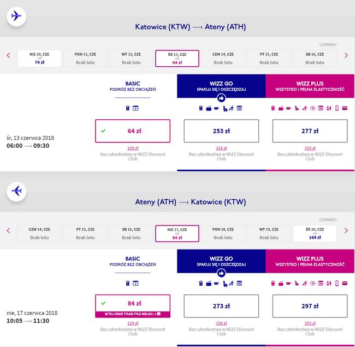Screen dimensions: 355x347
Task: Show earlier outbound dates with the left arrow
Action: pyautogui.click(x=8, y=55)
